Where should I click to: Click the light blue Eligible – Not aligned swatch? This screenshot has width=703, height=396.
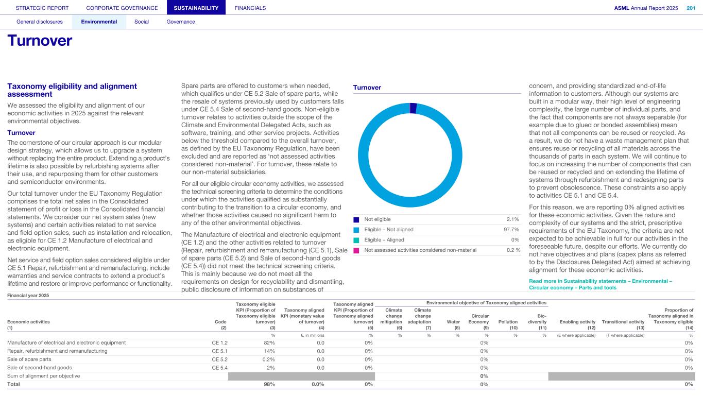356,230
